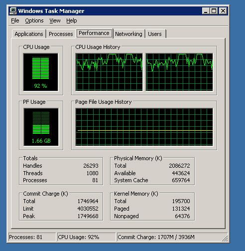This screenshot has width=245, height=251.
Task: Open the Options menu
Action: point(34,20)
